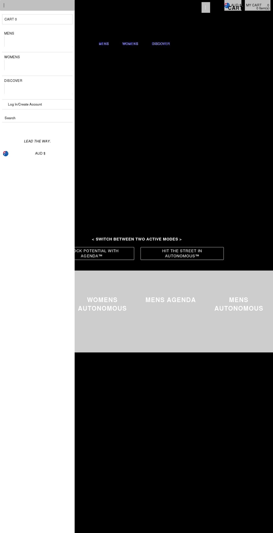Expand WOMENS in the sidebar menu
This screenshot has height=533, width=273.
[x=12, y=57]
